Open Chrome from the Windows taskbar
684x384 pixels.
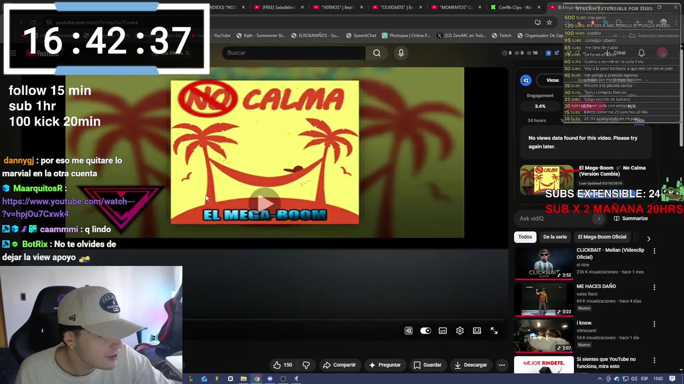coord(256,379)
